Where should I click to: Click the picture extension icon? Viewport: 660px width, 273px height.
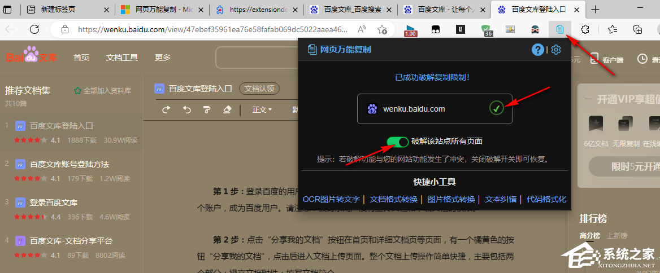511,29
